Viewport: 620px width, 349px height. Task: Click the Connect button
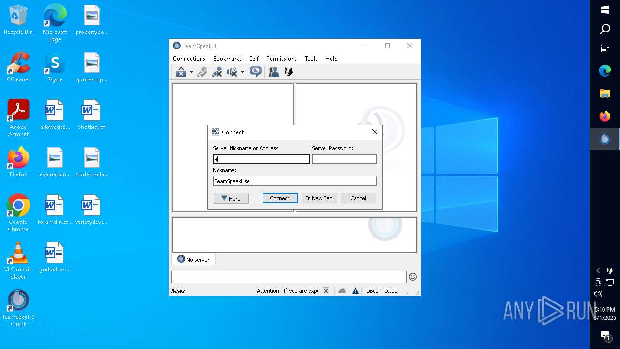[x=280, y=198]
